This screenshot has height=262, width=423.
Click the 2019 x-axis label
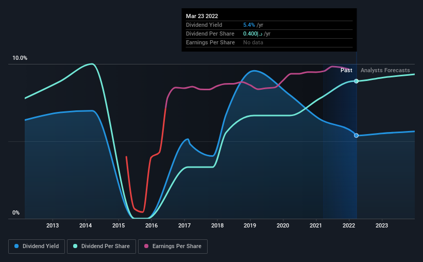point(250,225)
